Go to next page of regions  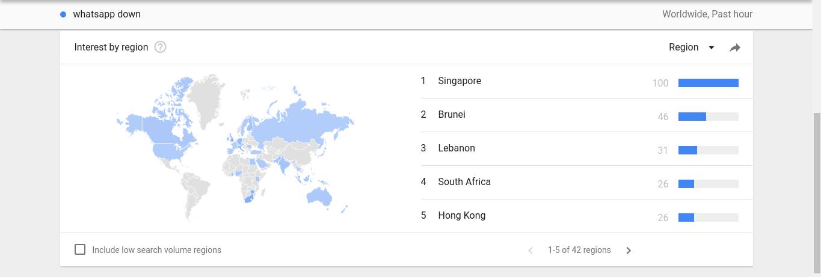pos(629,251)
